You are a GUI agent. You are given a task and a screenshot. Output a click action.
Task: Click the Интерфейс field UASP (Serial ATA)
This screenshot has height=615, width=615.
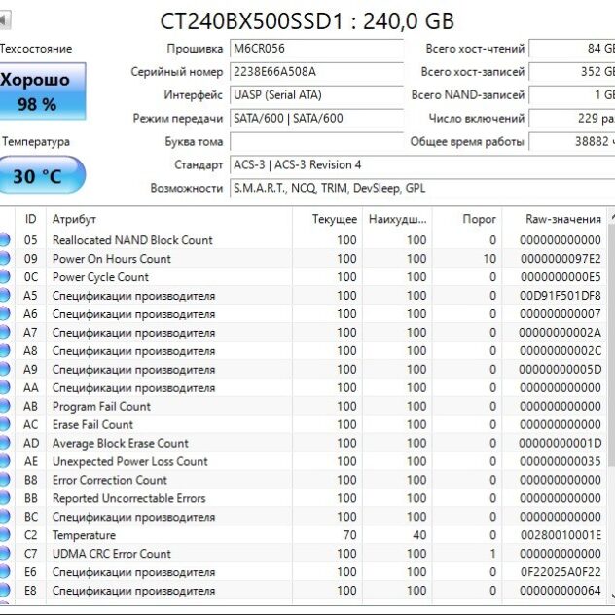pyautogui.click(x=316, y=95)
